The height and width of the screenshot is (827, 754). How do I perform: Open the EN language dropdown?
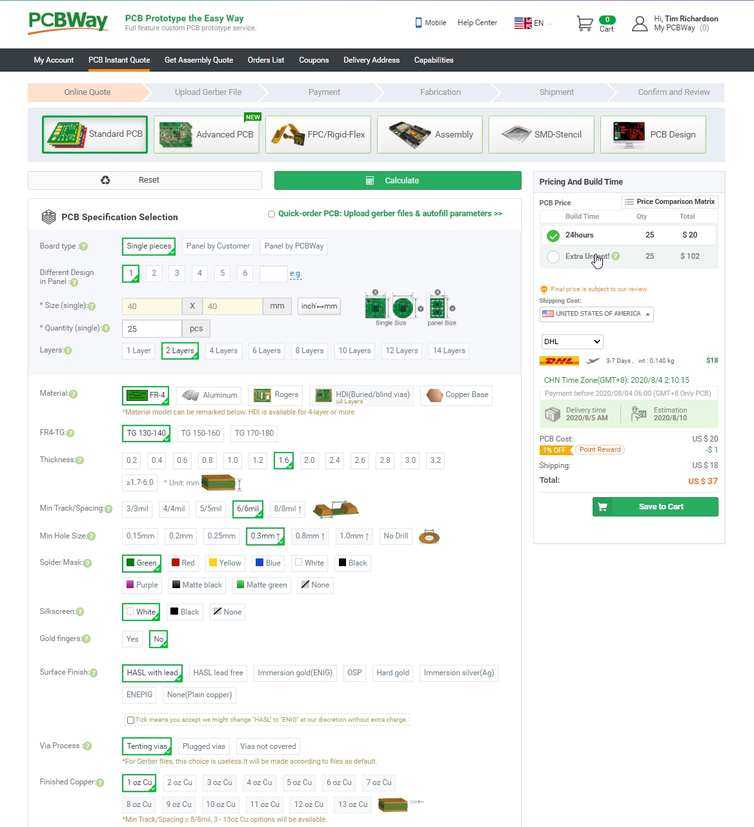[533, 23]
